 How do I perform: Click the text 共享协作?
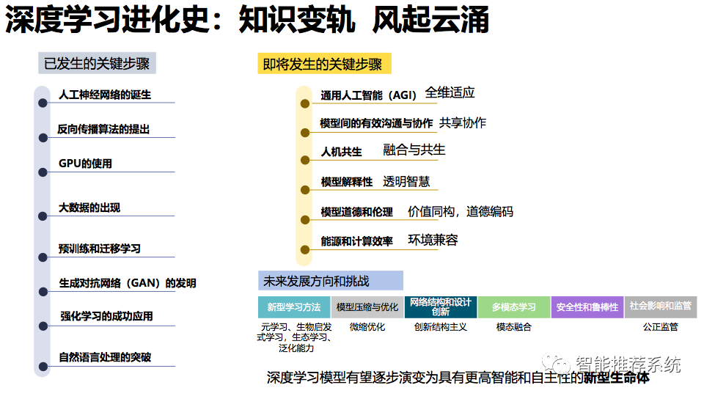(463, 122)
